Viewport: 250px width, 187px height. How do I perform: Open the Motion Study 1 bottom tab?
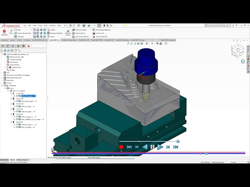tap(23, 160)
